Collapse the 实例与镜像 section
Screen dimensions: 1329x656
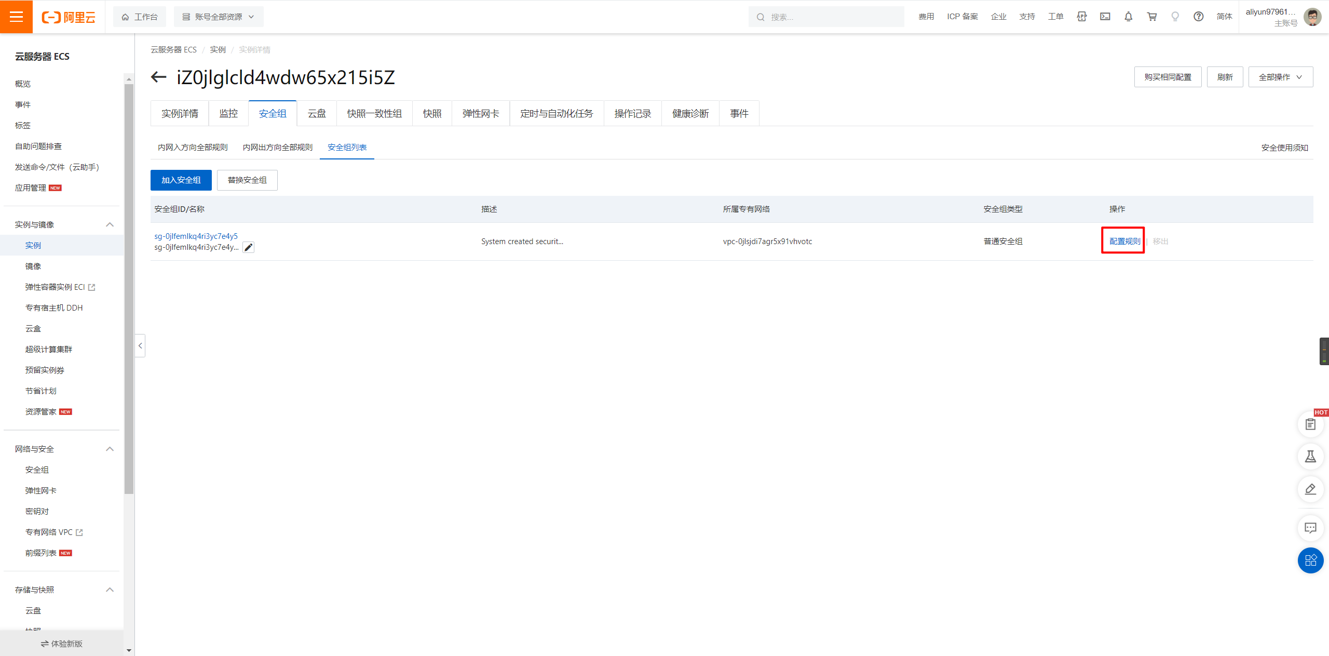(x=110, y=225)
